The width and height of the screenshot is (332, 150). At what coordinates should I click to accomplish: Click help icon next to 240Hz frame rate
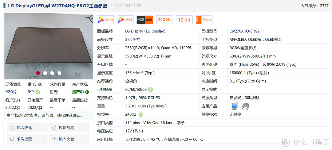[x=141, y=114]
